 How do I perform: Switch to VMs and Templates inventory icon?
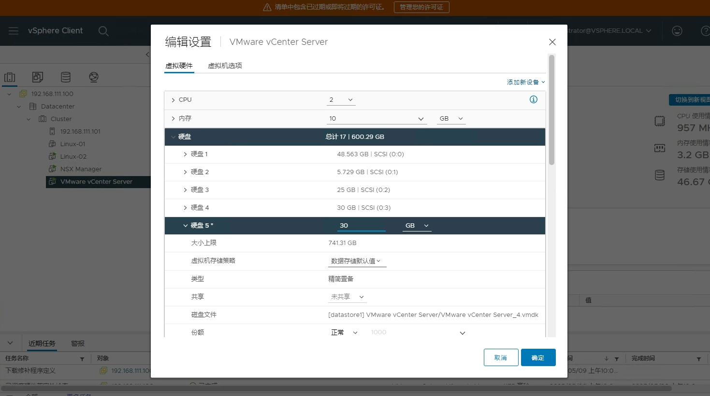pyautogui.click(x=38, y=77)
